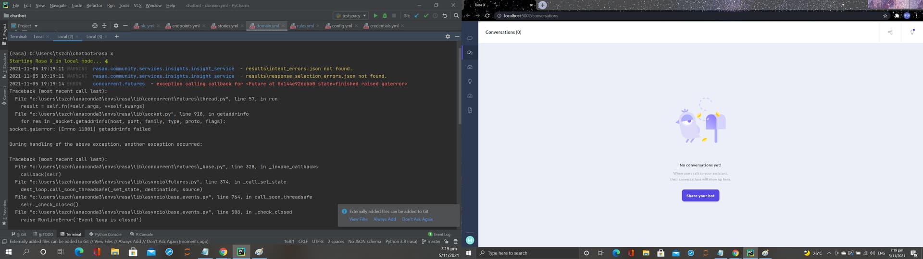The height and width of the screenshot is (259, 923).
Task: Click the Git update project blue arrow
Action: [x=416, y=16]
